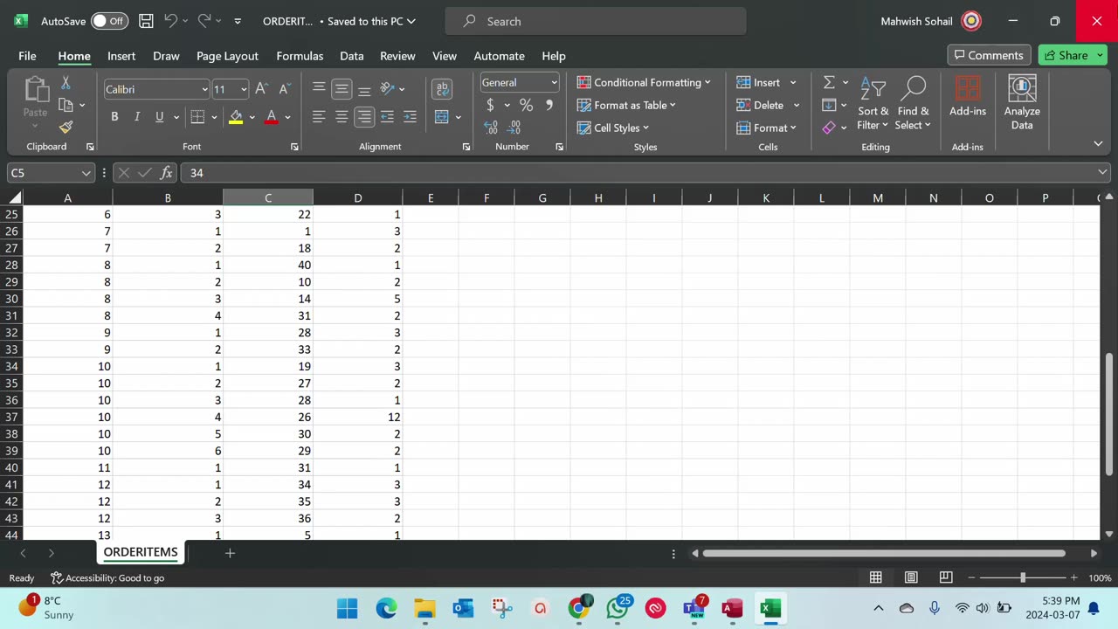Toggle Bold formatting
The image size is (1118, 629).
click(x=114, y=117)
